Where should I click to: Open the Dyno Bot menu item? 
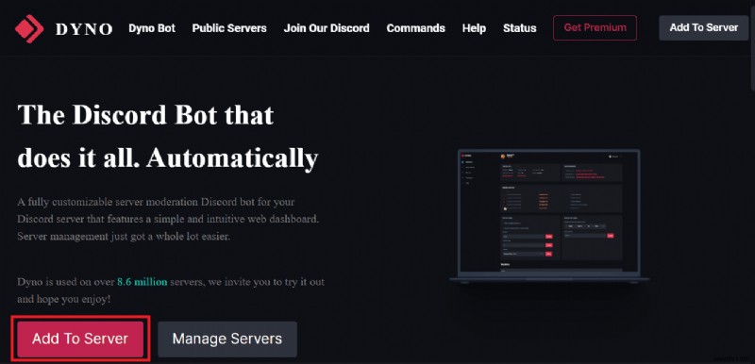point(152,28)
